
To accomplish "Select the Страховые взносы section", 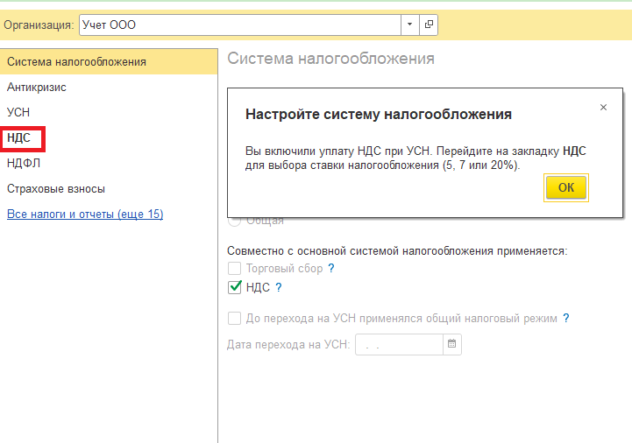I will [x=56, y=188].
